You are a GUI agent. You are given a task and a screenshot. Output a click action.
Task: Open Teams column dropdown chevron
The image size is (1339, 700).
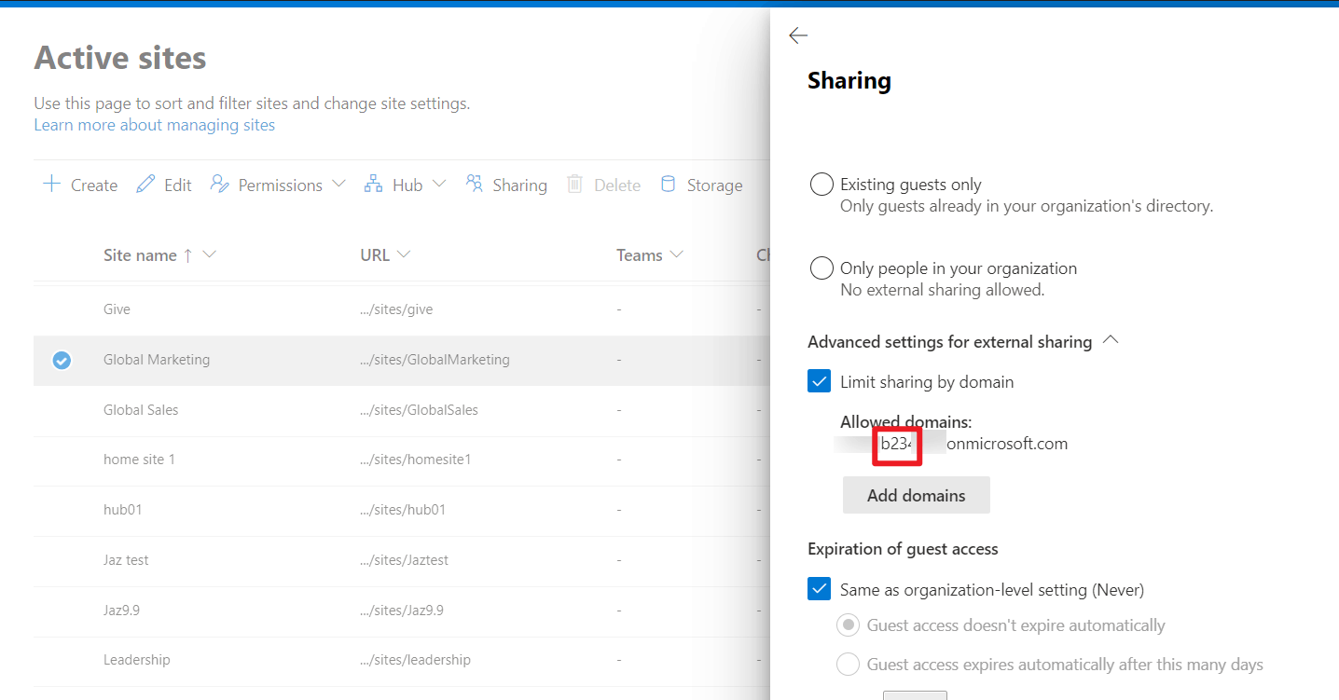coord(677,254)
